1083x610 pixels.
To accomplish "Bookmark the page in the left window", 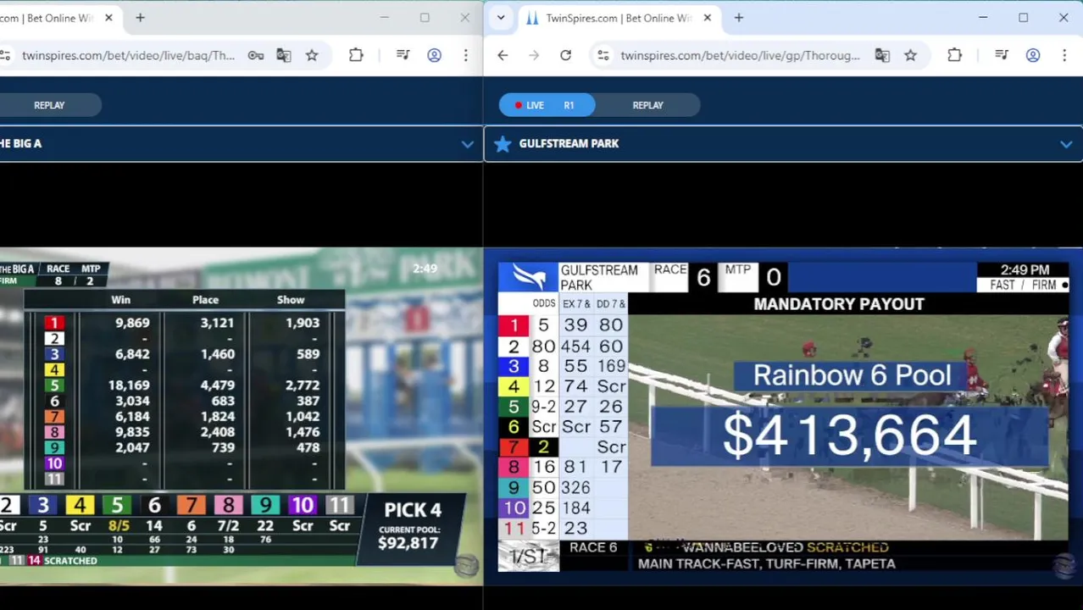I will (x=312, y=55).
